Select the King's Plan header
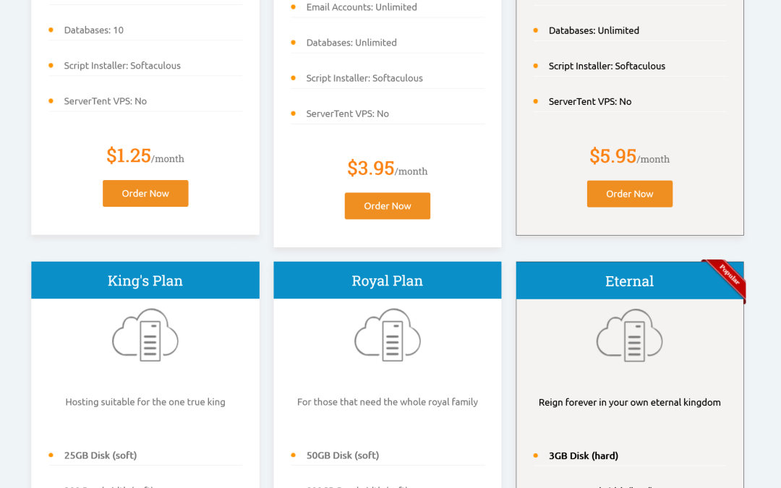This screenshot has width=781, height=488. [x=145, y=281]
